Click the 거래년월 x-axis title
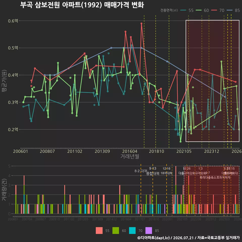The width and height of the screenshot is (242, 242). tap(130, 156)
